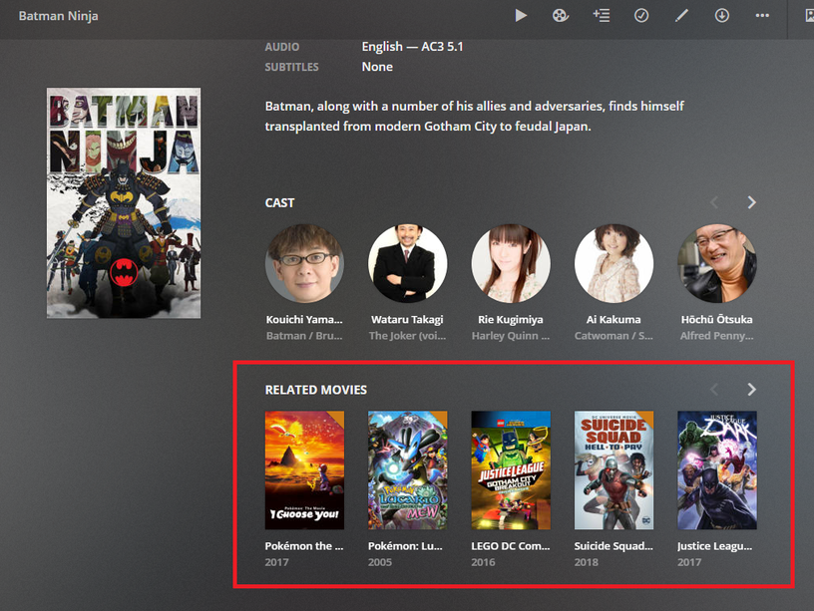Click the Wataru Takagi name link
The width and height of the screenshot is (814, 611).
(407, 320)
